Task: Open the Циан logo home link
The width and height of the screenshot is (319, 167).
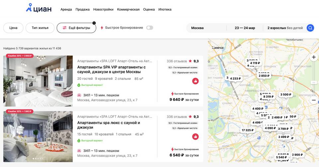Action: pos(39,8)
